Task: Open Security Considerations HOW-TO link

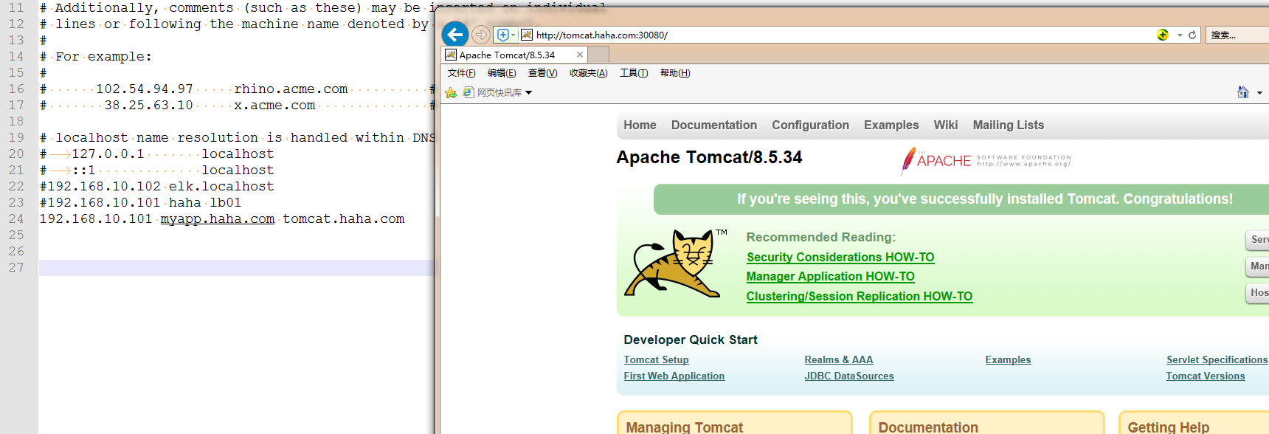Action: coord(840,257)
